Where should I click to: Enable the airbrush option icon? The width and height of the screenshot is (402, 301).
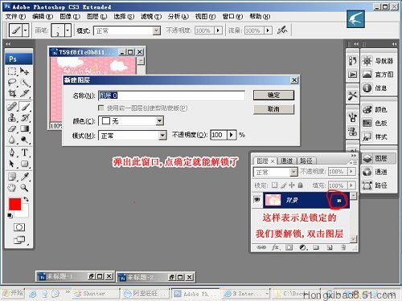click(x=282, y=30)
